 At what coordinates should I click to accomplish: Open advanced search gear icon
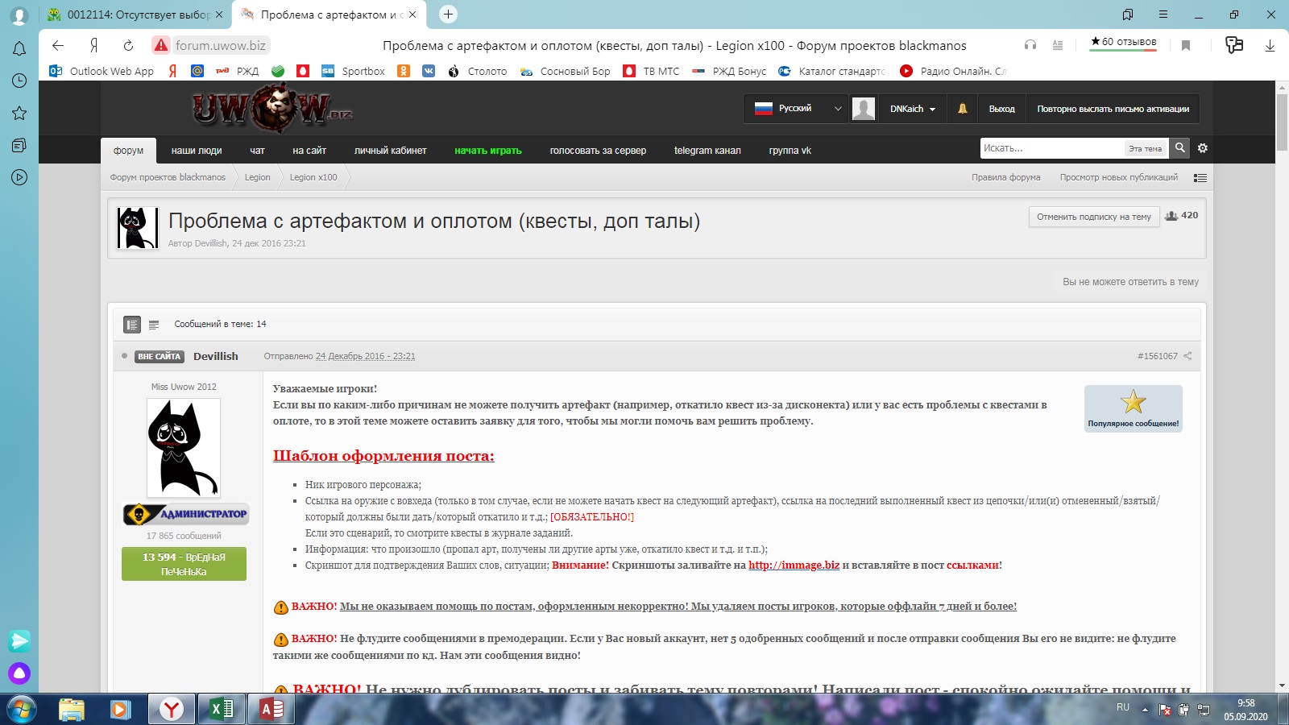coord(1203,148)
